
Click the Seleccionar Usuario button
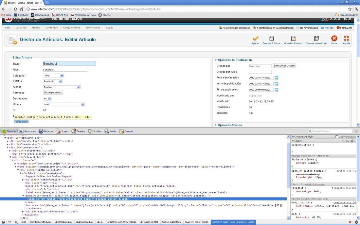(x=284, y=66)
